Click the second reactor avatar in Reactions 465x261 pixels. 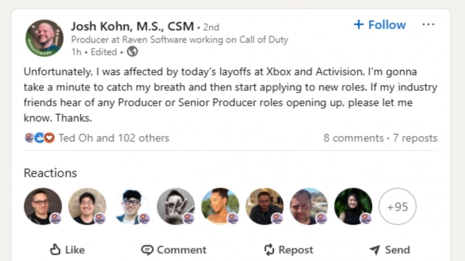[87, 206]
